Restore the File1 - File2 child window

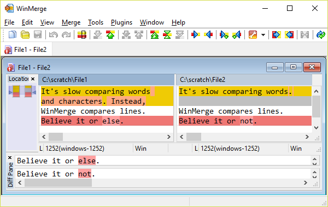pos(293,67)
